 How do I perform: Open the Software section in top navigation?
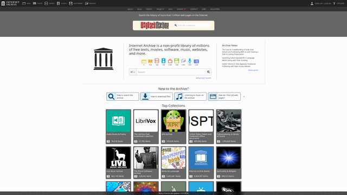click(x=76, y=3)
